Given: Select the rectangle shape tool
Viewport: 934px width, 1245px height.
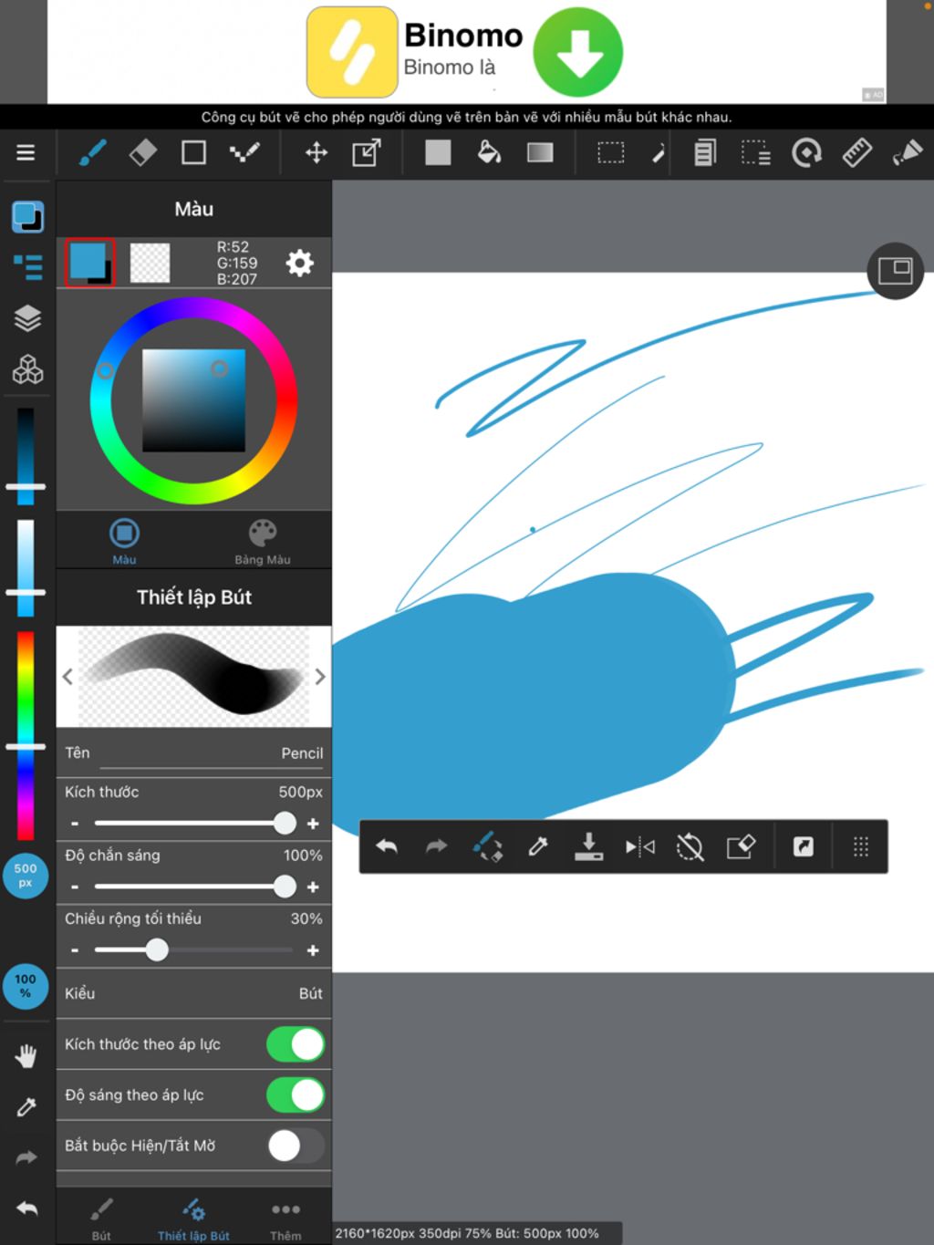Looking at the screenshot, I should click(x=193, y=152).
